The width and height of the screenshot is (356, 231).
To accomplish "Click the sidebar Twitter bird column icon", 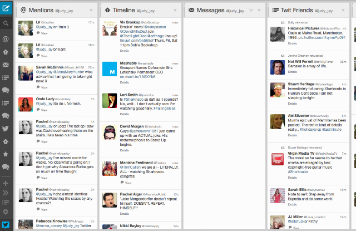I will coord(6,129).
